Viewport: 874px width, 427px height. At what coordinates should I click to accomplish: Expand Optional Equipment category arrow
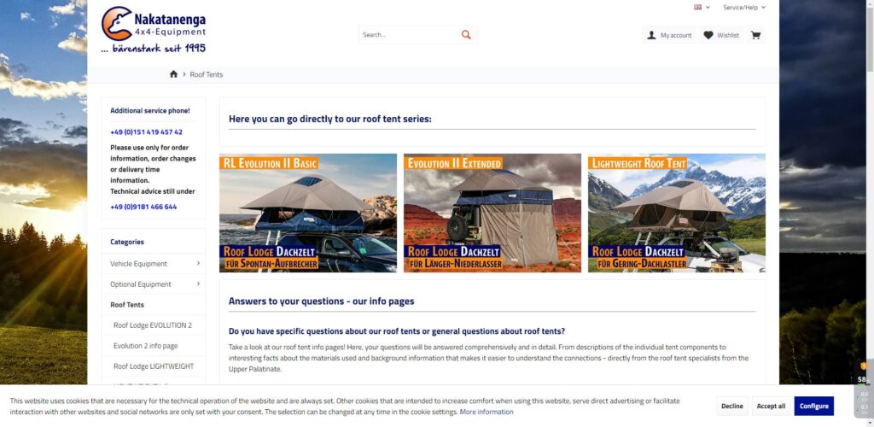[x=198, y=284]
